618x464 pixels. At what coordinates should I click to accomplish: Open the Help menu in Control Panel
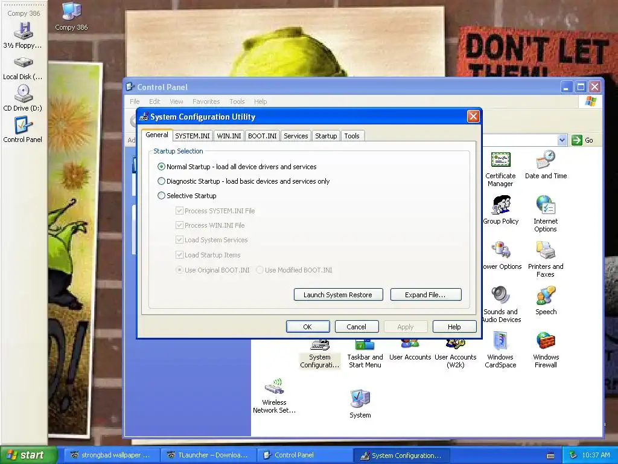pyautogui.click(x=261, y=101)
